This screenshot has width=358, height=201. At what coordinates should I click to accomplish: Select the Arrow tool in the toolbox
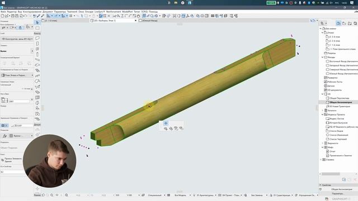(37, 22)
